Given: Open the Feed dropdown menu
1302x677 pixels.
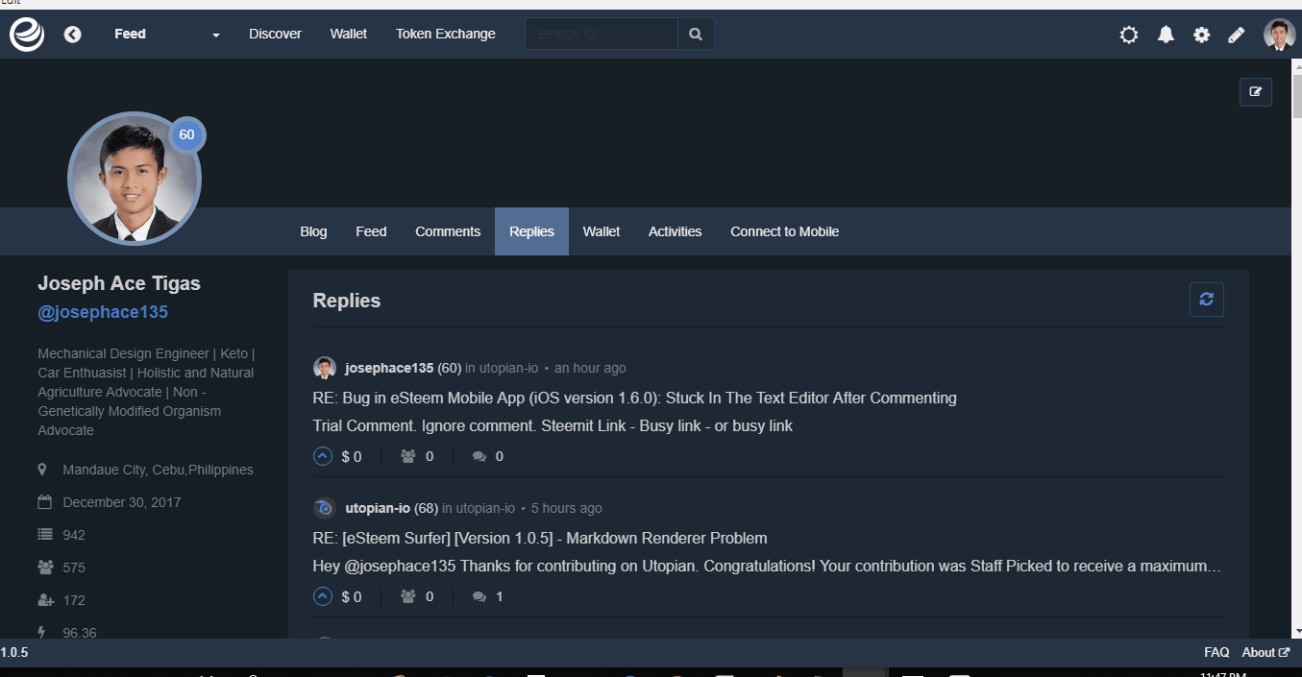Looking at the screenshot, I should [167, 35].
